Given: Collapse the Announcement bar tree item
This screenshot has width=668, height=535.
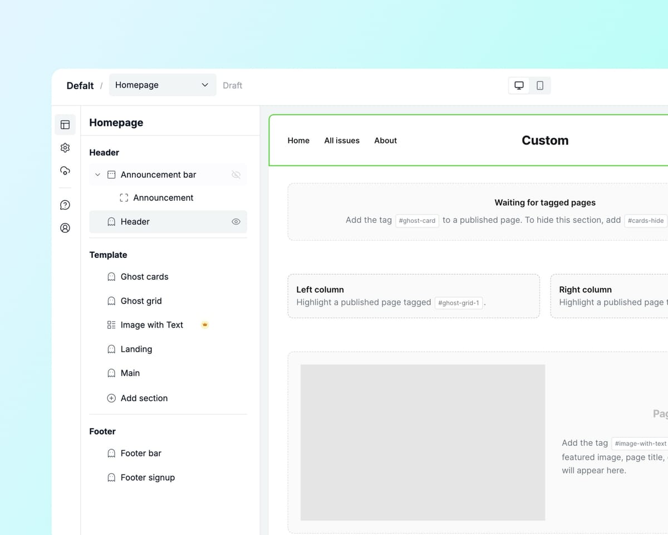Looking at the screenshot, I should tap(97, 174).
